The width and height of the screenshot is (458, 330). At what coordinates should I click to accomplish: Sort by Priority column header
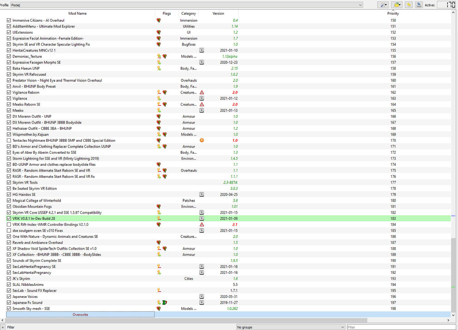(x=393, y=13)
